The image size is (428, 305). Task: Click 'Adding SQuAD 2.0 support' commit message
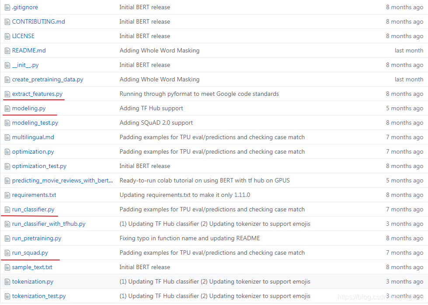coord(156,123)
